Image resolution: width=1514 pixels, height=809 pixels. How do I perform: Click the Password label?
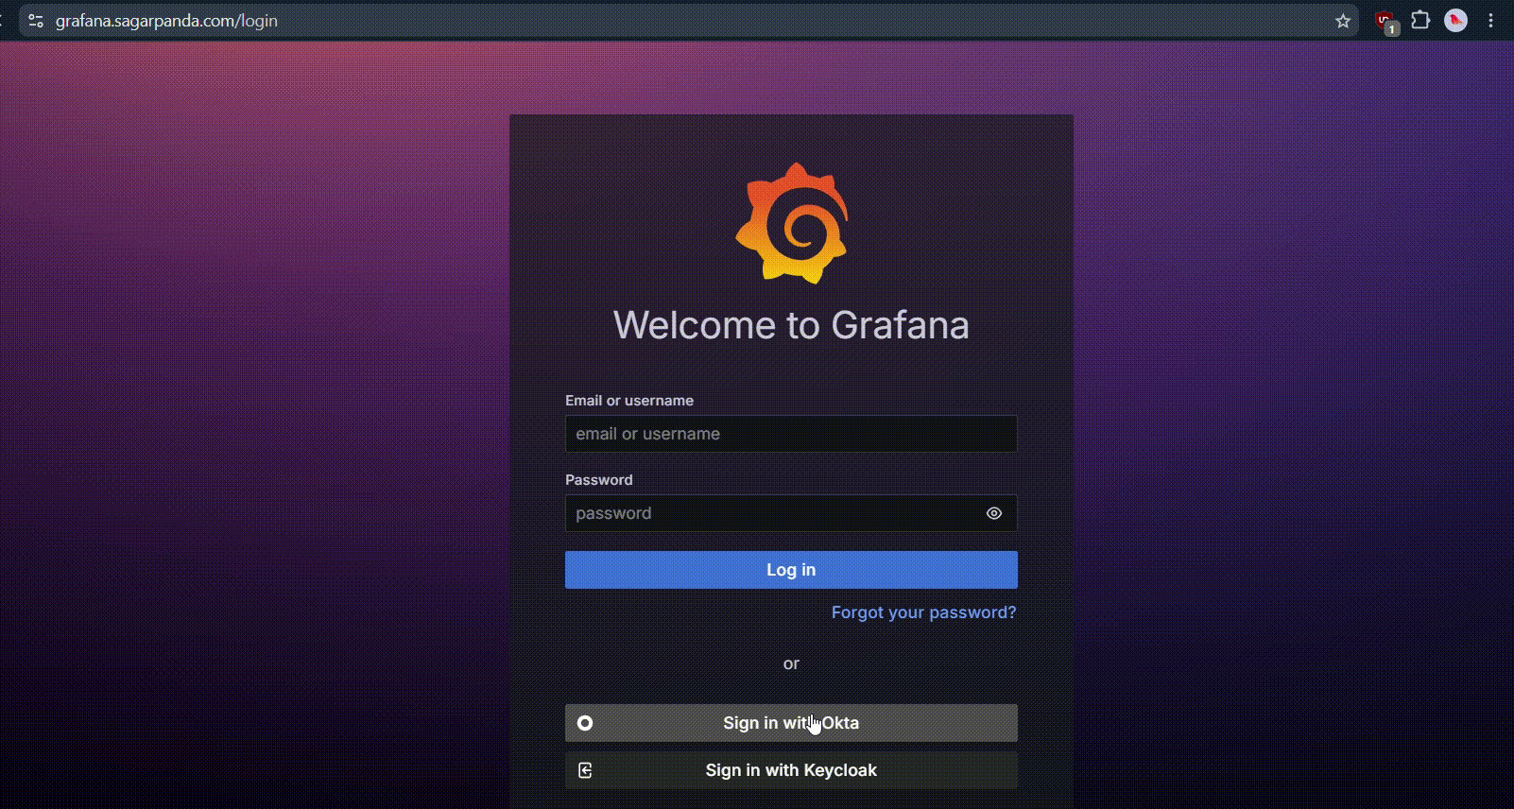[599, 480]
